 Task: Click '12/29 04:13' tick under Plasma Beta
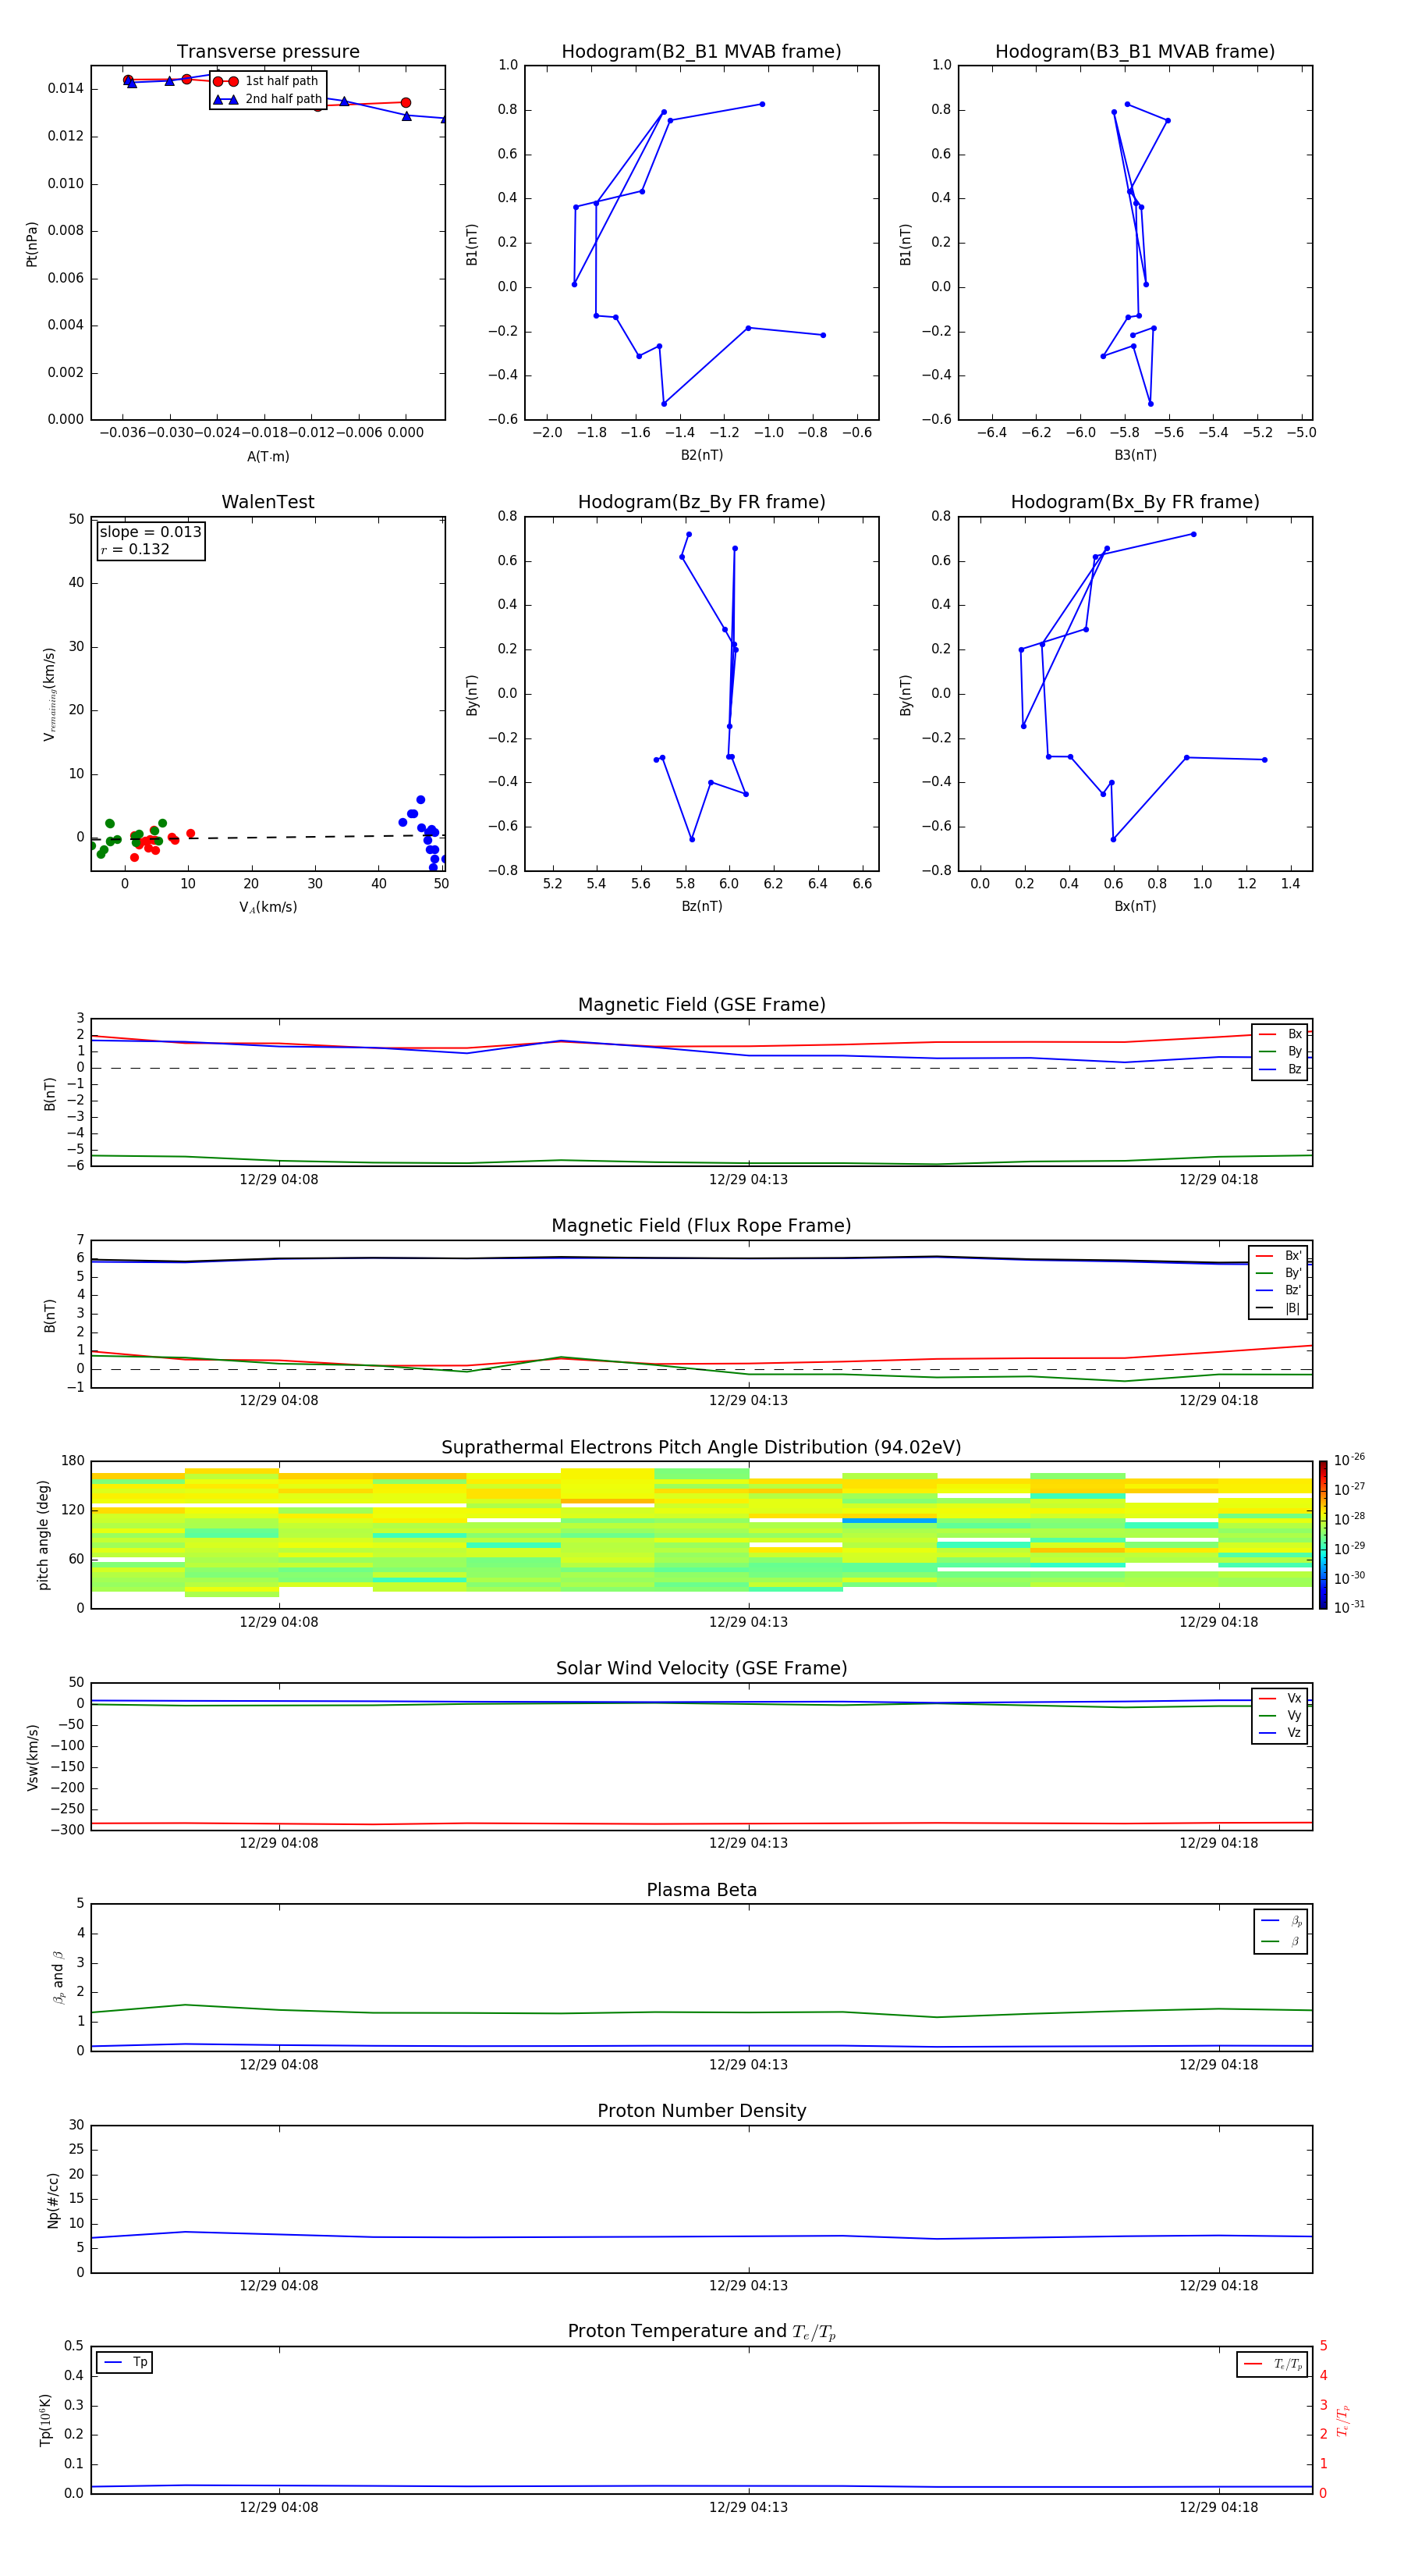point(749,2065)
